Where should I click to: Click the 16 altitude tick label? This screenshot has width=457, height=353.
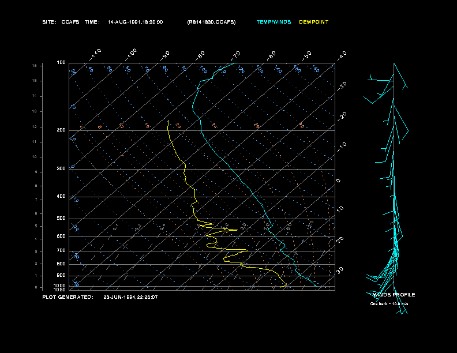click(35, 66)
